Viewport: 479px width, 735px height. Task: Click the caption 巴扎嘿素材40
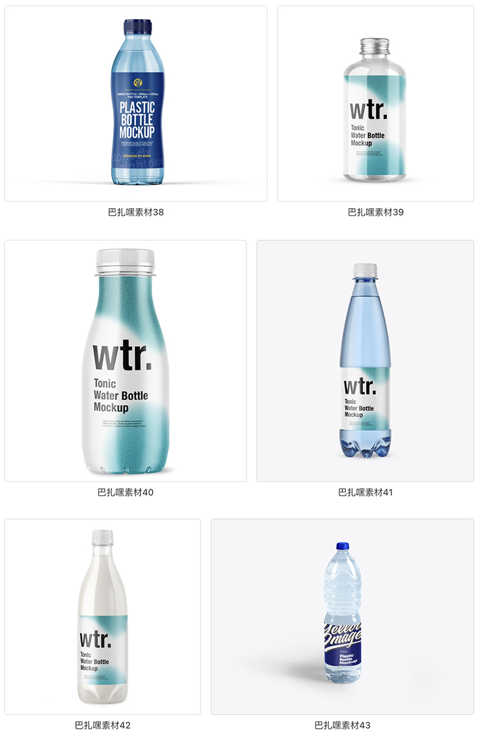126,492
